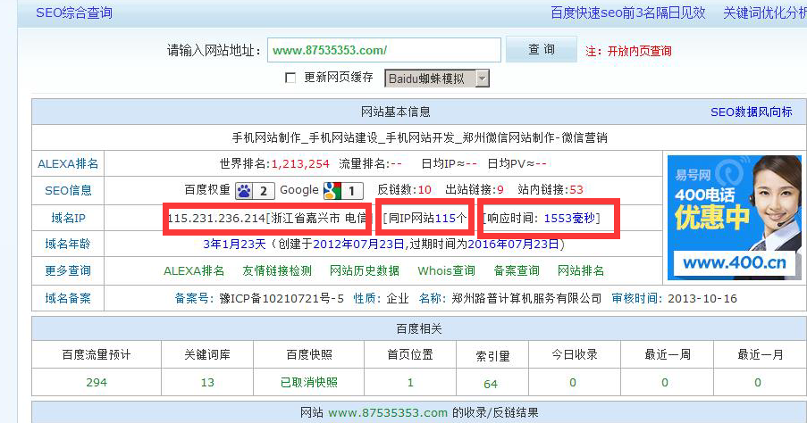Click the world rank 1,213,254 value
This screenshot has height=423, width=807.
299,164
